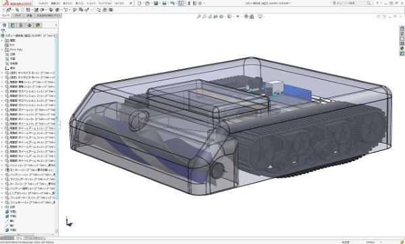Screen dimensions: 405x244
Task: Open the PropertyManager tab icon
Action: pos(12,25)
